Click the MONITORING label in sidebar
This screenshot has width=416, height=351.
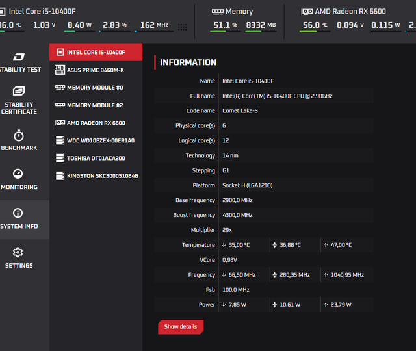(x=19, y=187)
